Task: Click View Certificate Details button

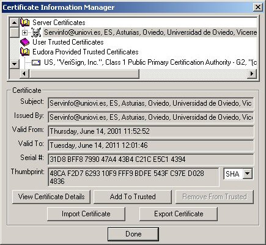Action: [51, 197]
